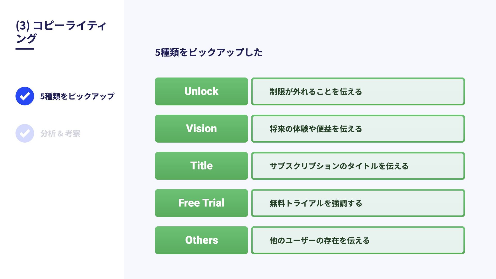Select the Vision green button

pyautogui.click(x=202, y=129)
